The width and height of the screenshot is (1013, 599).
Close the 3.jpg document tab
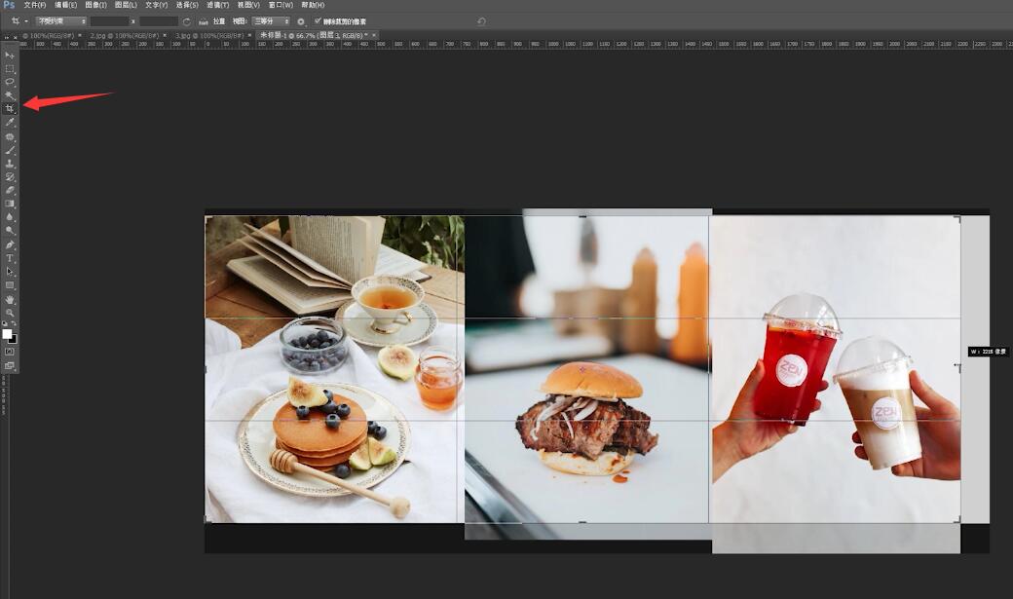point(250,35)
